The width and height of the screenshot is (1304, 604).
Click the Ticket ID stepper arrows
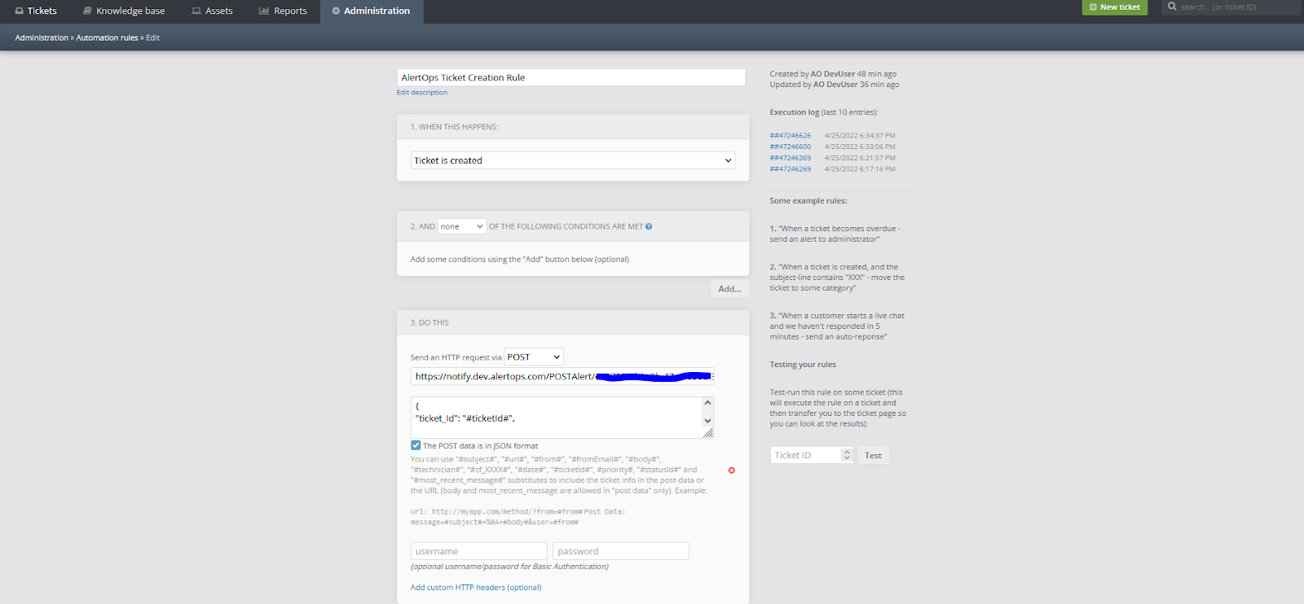847,455
